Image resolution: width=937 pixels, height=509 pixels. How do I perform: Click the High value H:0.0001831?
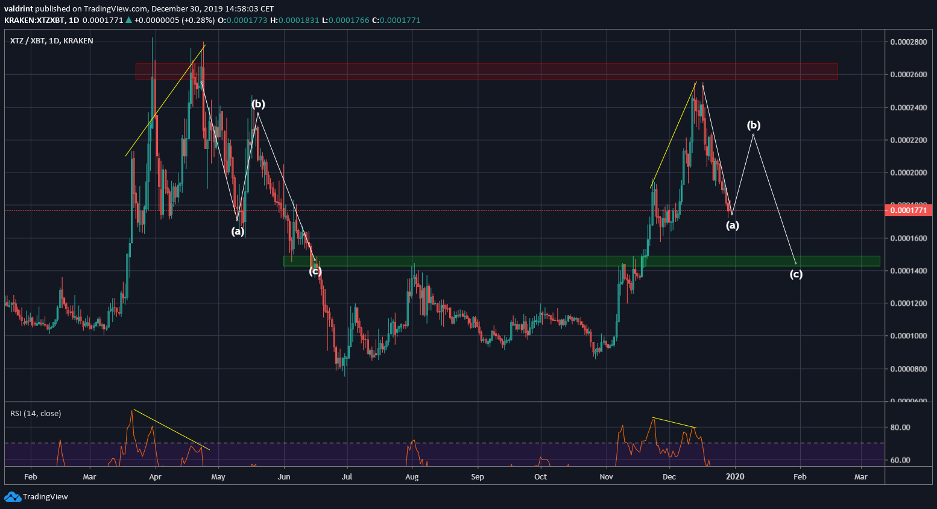[294, 20]
